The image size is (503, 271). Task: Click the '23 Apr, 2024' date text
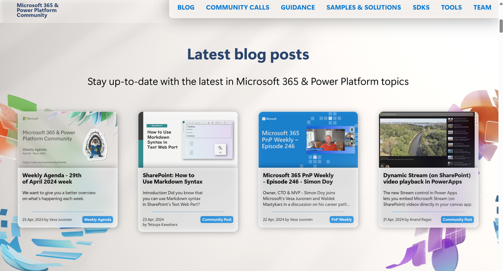point(153,220)
